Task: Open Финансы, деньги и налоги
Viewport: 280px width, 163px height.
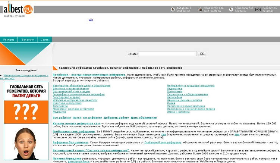Action: (x=185, y=100)
